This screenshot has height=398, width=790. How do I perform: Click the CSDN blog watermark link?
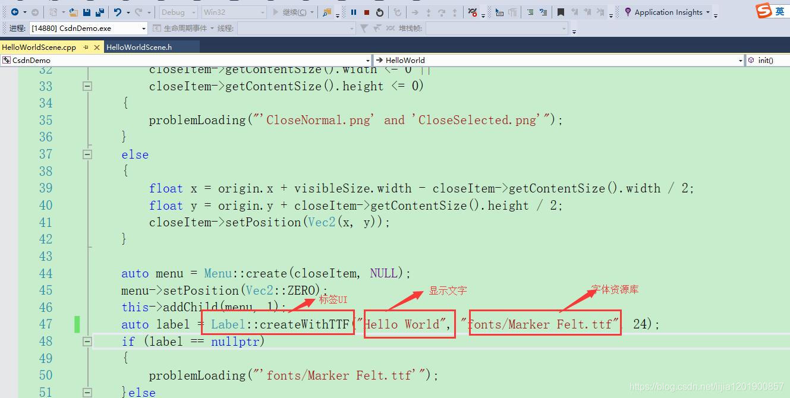[x=707, y=386]
